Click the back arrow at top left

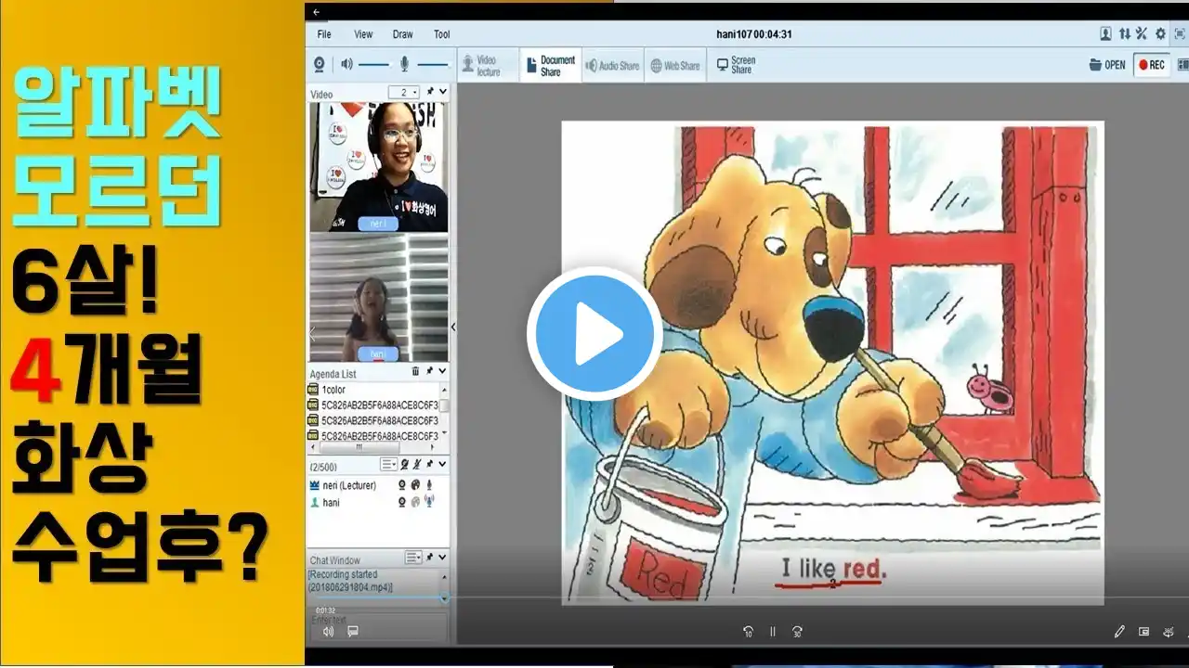[x=316, y=12]
